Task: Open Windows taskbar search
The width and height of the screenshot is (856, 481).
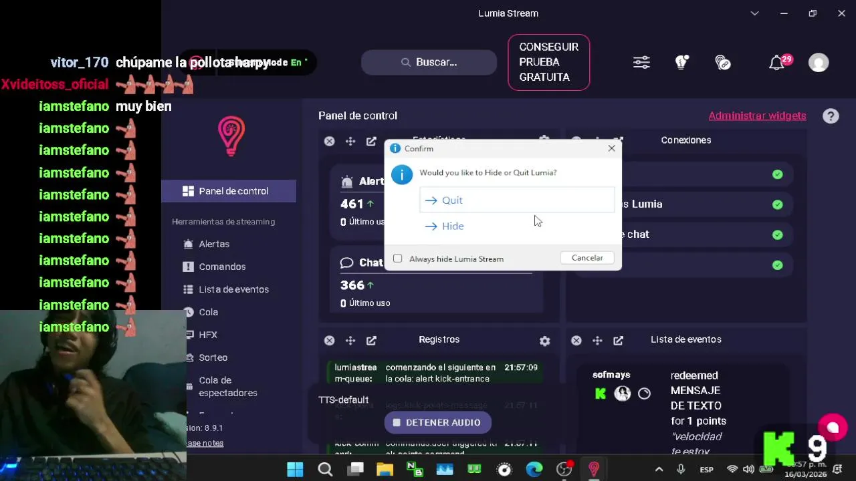Action: tap(325, 470)
